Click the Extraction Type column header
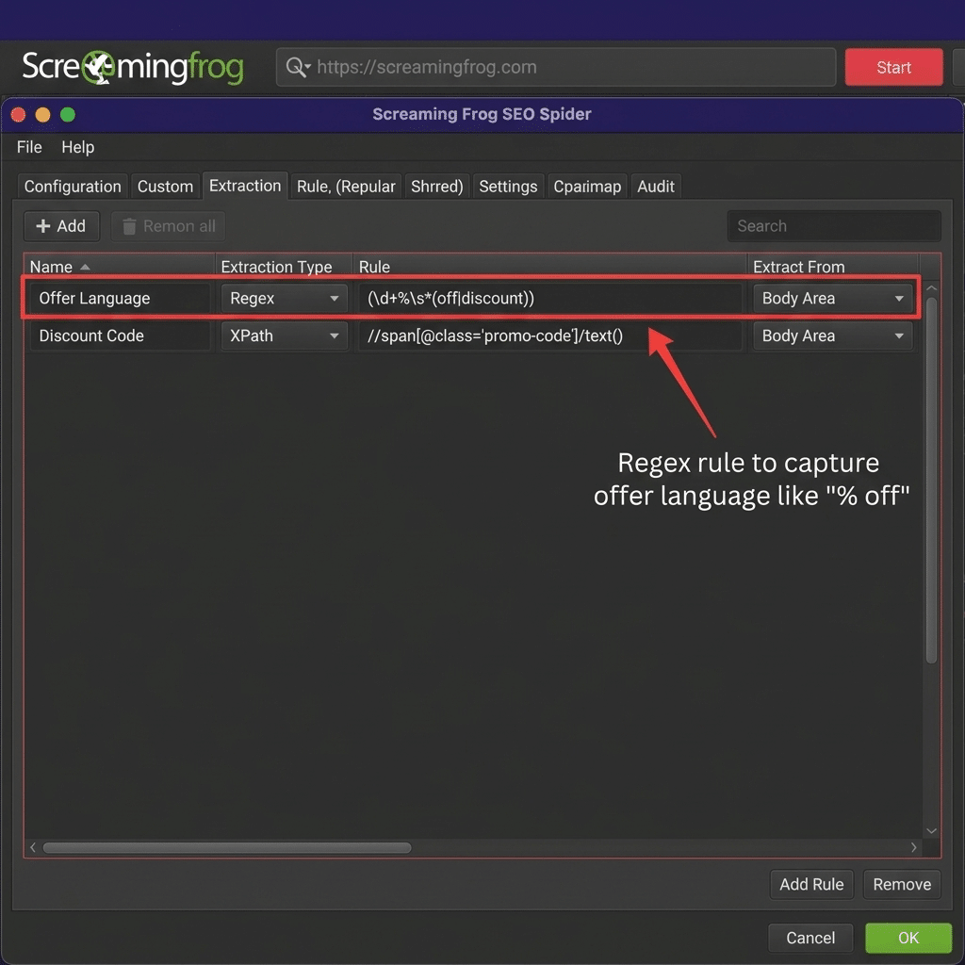 click(x=284, y=267)
